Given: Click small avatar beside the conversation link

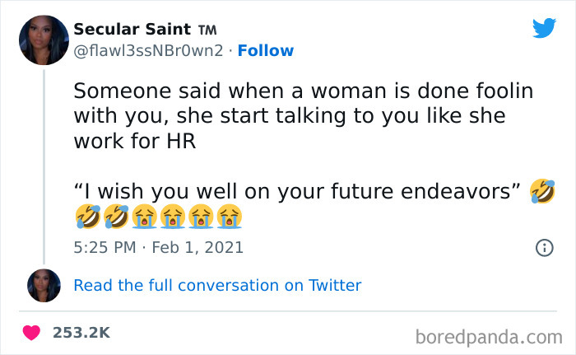Looking at the screenshot, I should pos(44,285).
